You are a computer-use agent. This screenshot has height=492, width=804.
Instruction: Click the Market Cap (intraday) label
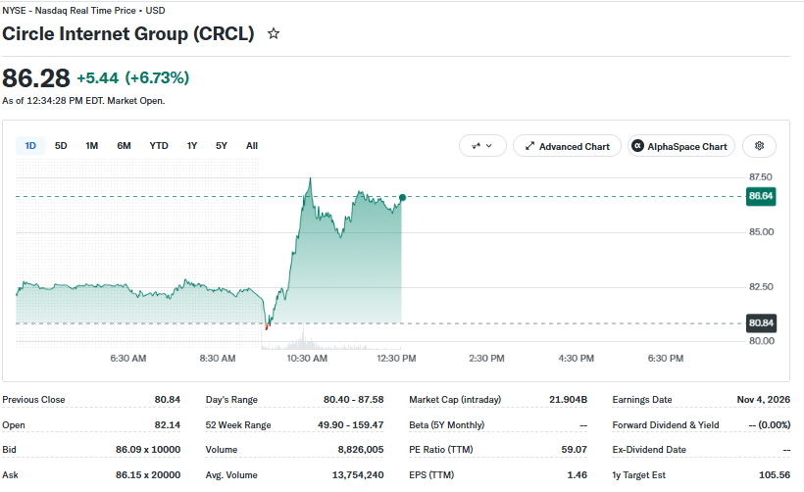[x=455, y=400]
